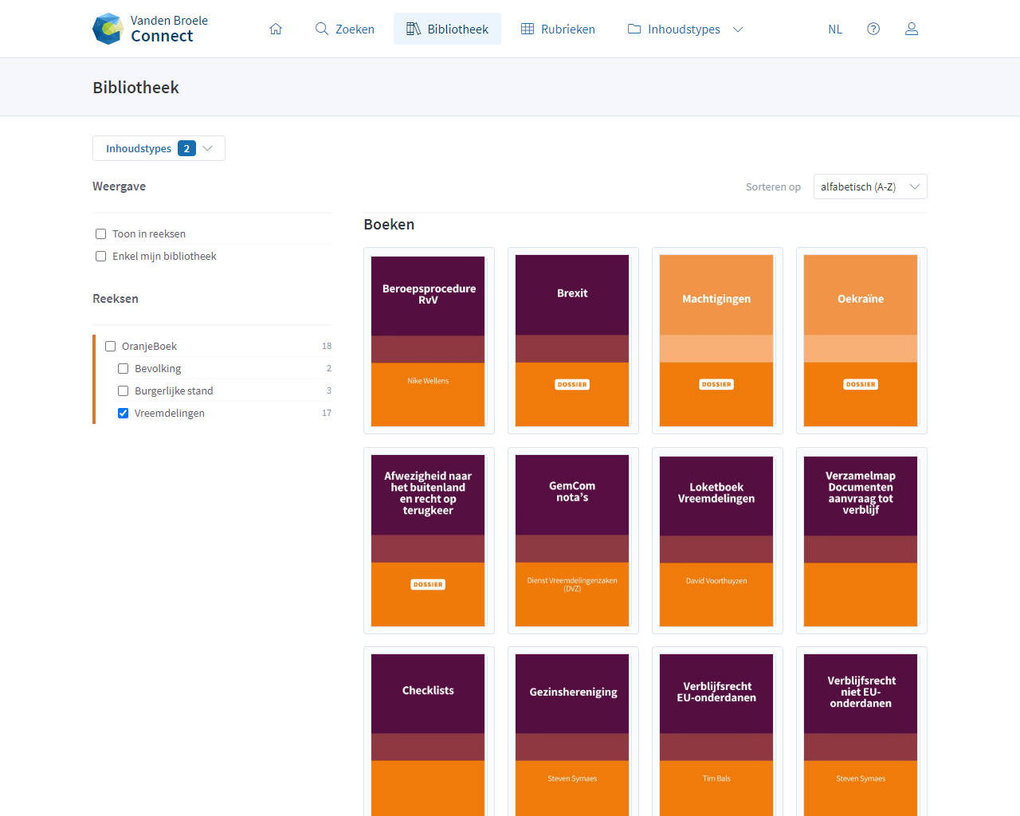This screenshot has height=816, width=1020.
Task: Expand the Inhoudstypes chevron in the top navigation
Action: pyautogui.click(x=738, y=29)
